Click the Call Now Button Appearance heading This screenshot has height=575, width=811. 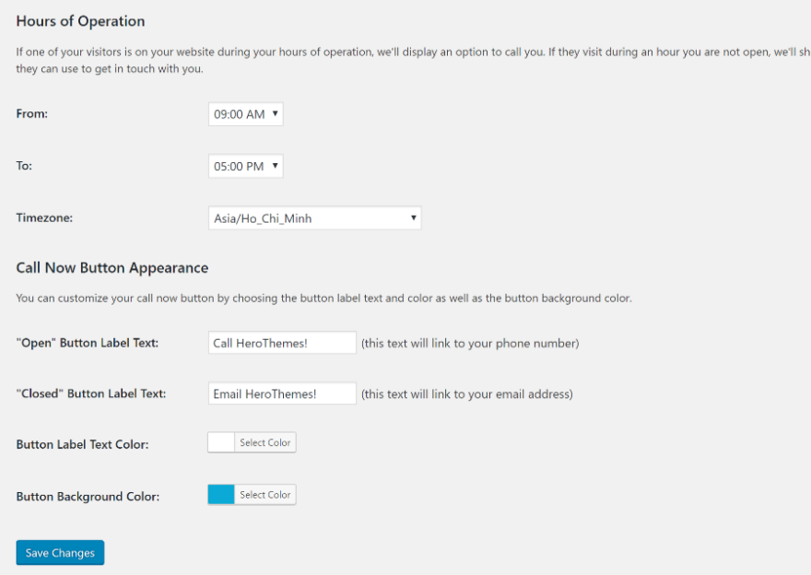pos(112,267)
